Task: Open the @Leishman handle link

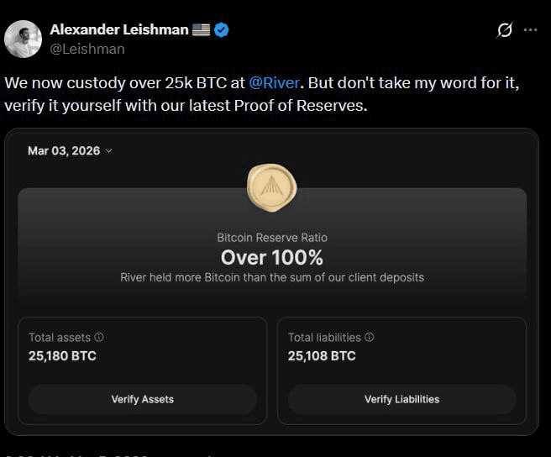Action: (x=87, y=49)
